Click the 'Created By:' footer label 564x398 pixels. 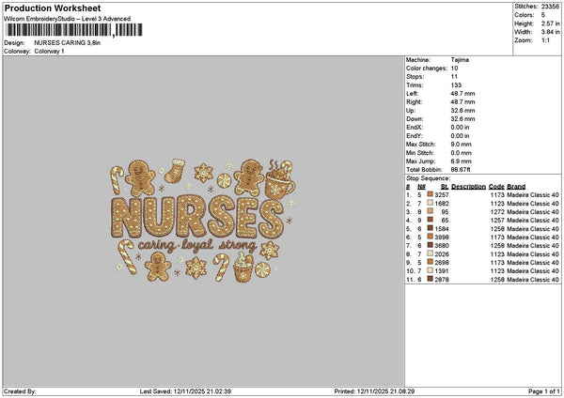coord(20,391)
